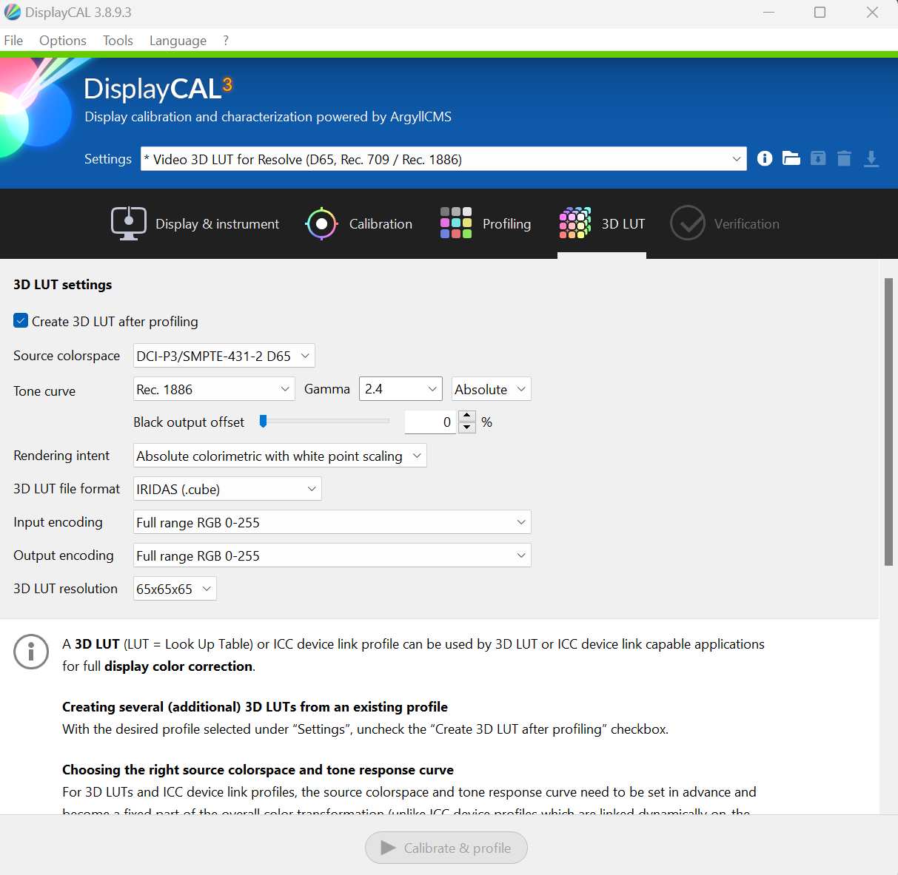Open the Language menu
Viewport: 898px width, 875px height.
click(x=178, y=41)
